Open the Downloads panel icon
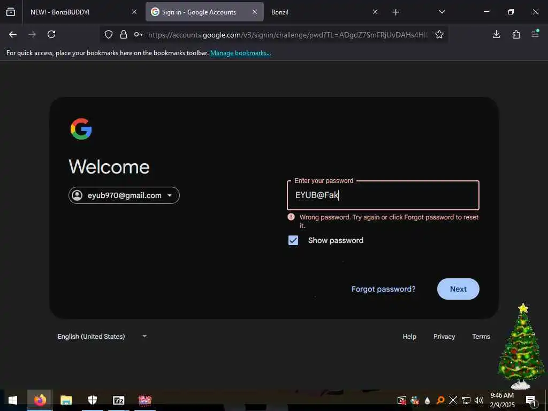The image size is (548, 411). point(496,34)
